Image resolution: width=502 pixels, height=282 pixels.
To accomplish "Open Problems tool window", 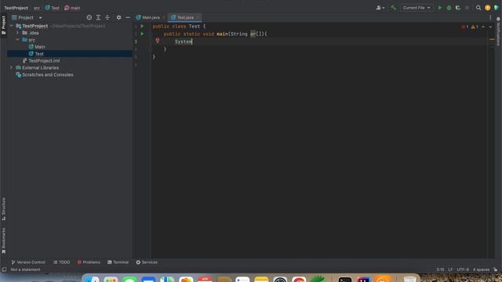I will point(89,262).
